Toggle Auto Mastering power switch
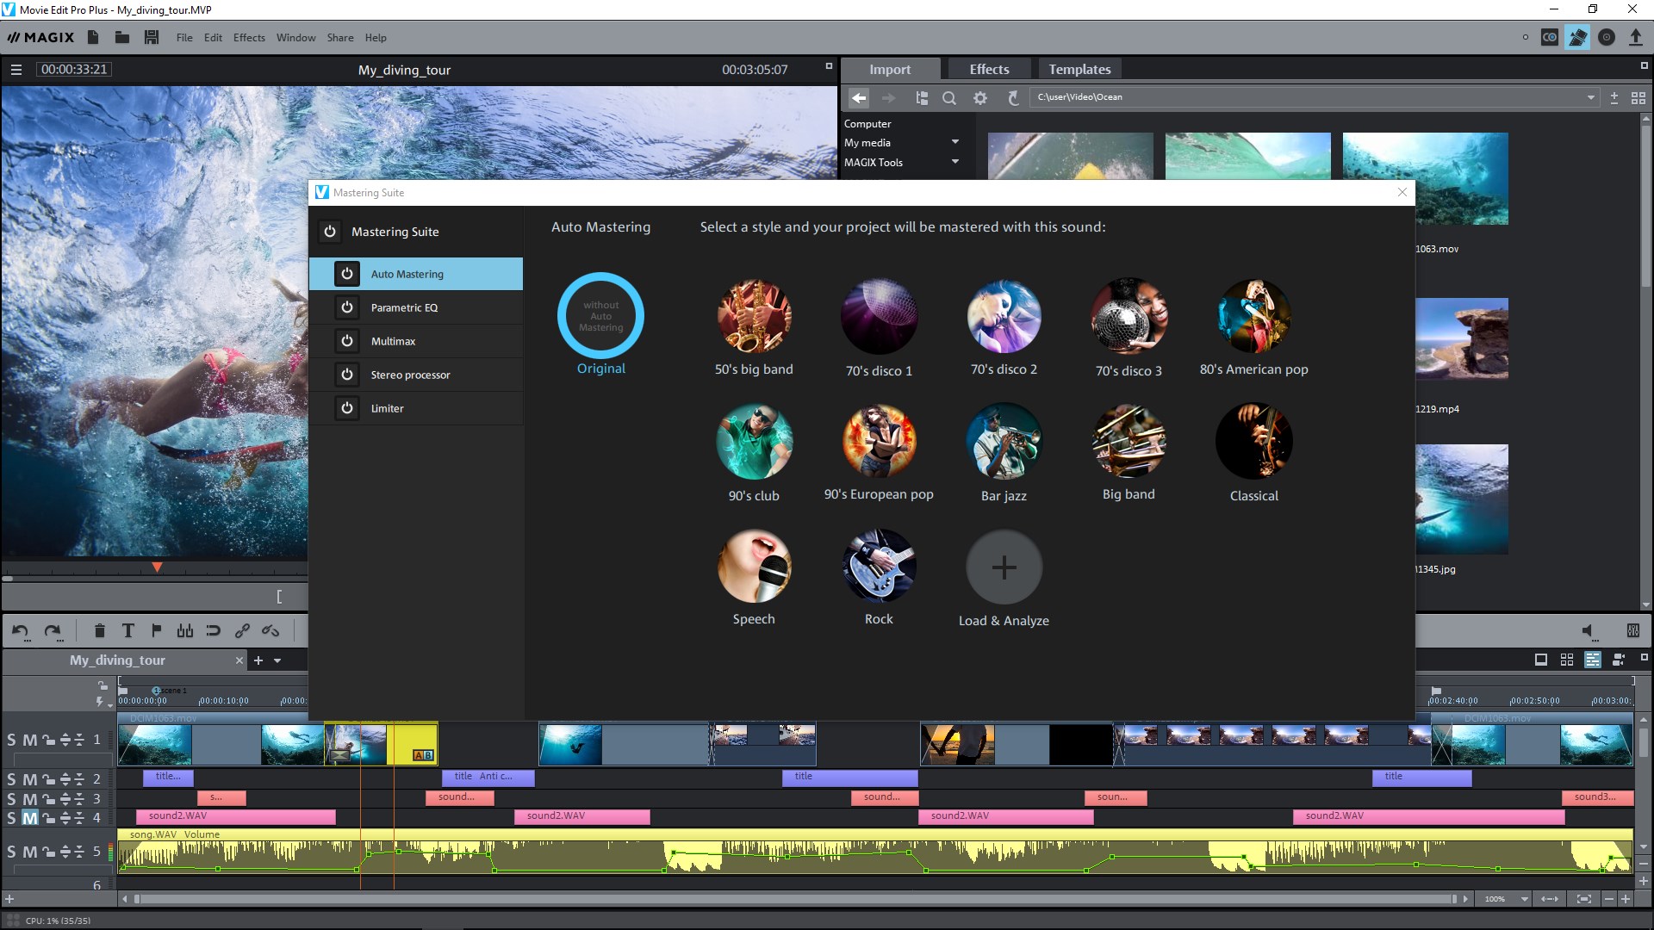Viewport: 1654px width, 930px height. (x=347, y=274)
